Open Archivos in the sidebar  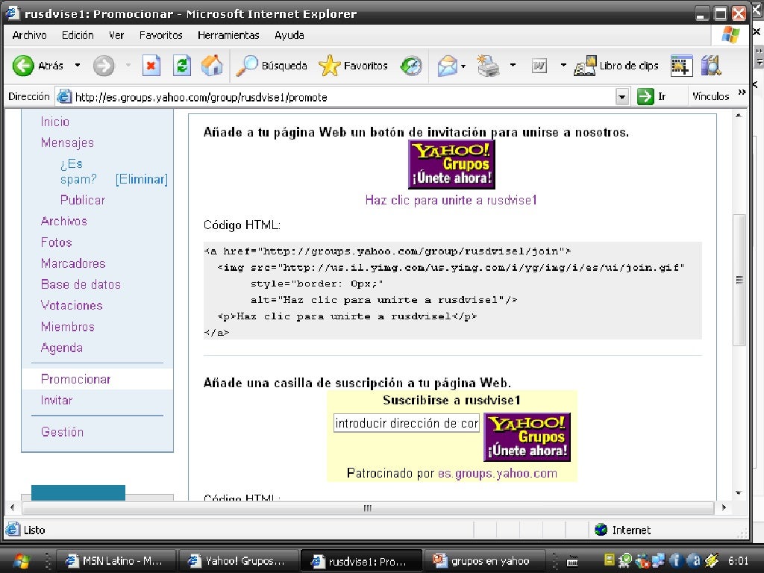pos(64,221)
